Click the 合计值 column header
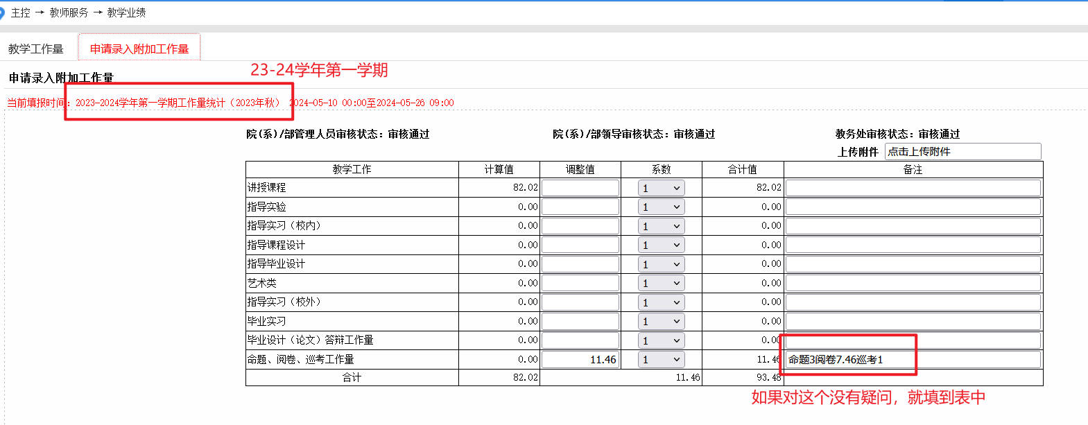 coord(743,169)
